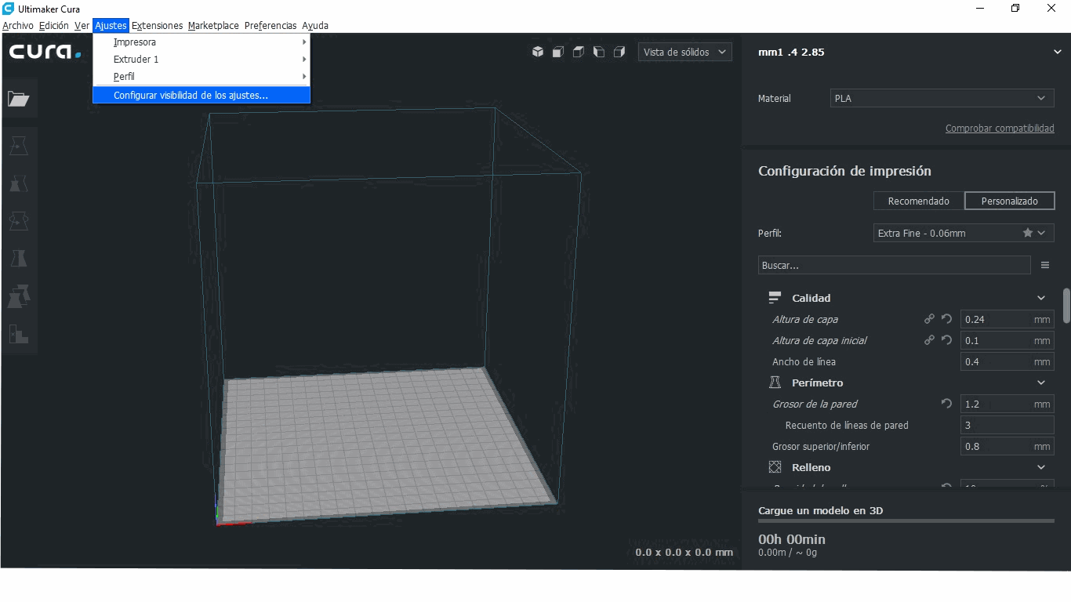Screen dimensions: 1071x602
Task: Collapse the Calidad settings section
Action: [1041, 298]
